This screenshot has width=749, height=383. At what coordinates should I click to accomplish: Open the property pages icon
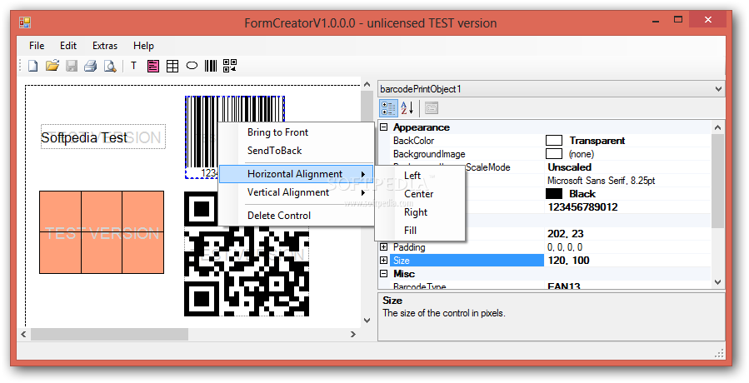[432, 108]
